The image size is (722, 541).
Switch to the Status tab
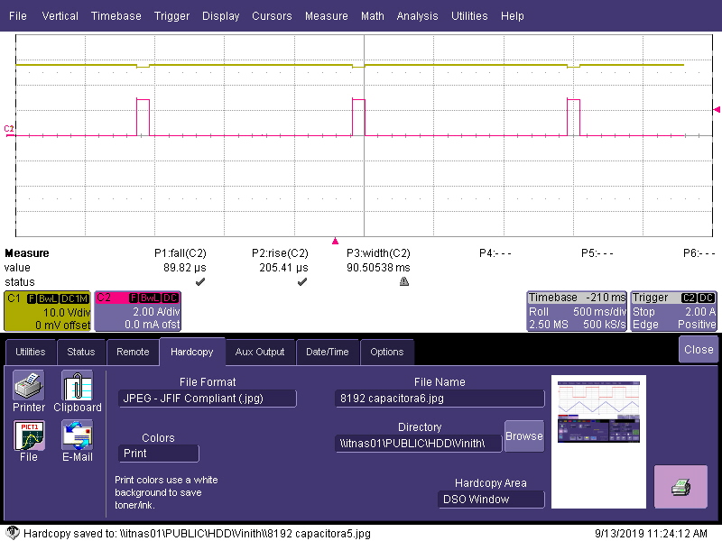81,352
